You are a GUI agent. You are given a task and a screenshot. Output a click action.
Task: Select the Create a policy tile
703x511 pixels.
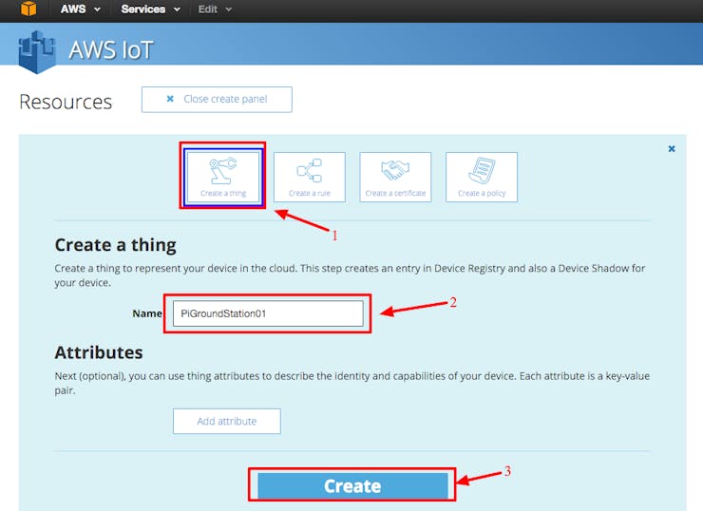point(482,177)
